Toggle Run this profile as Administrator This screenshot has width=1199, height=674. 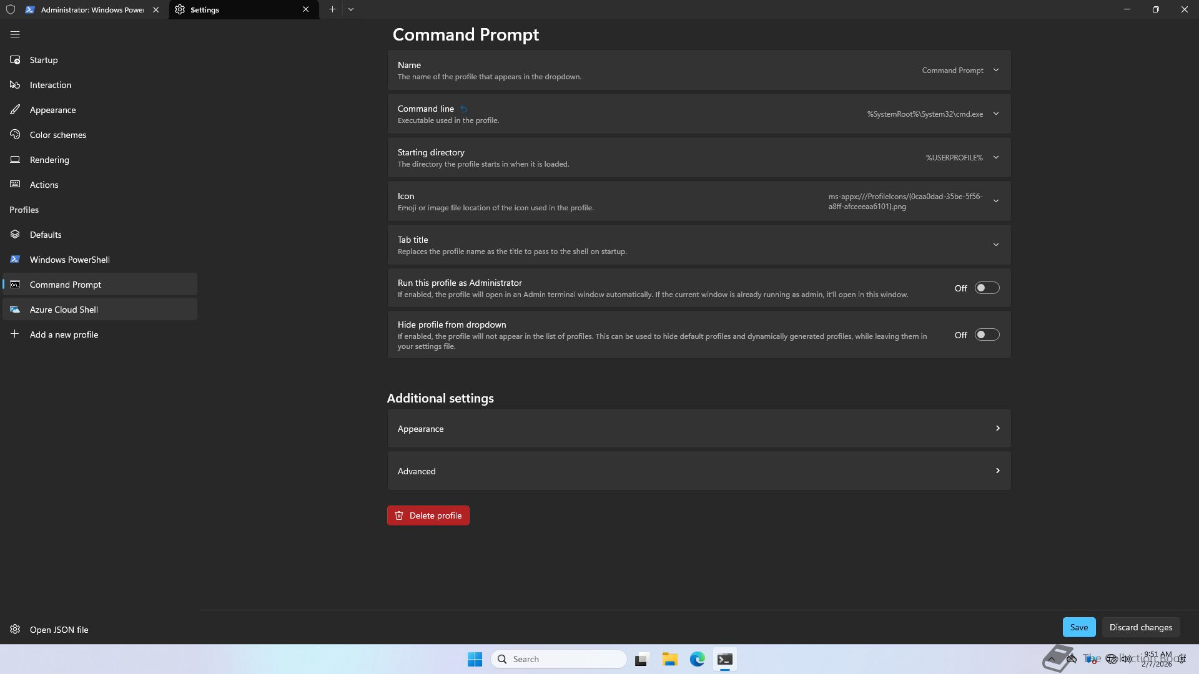click(987, 288)
